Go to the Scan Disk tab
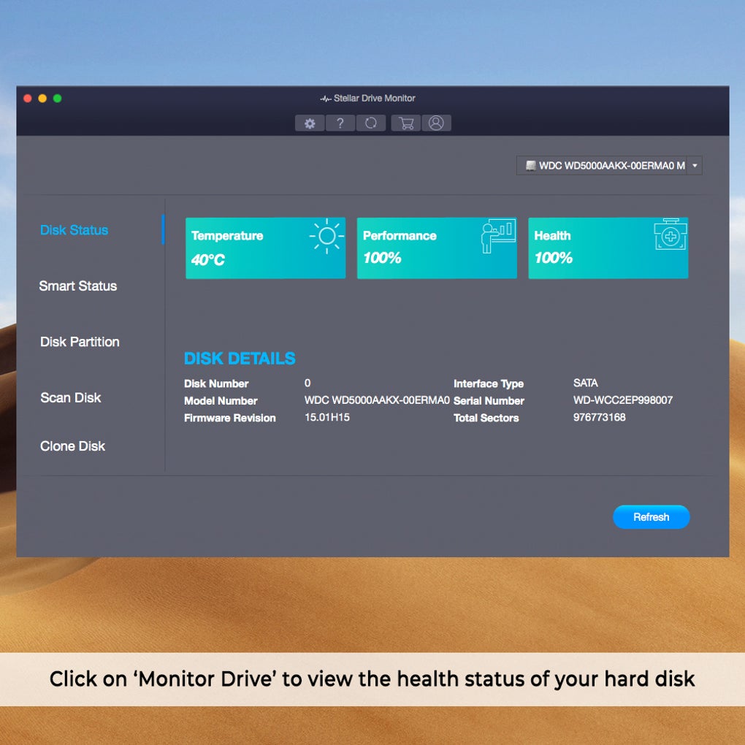The width and height of the screenshot is (745, 745). click(x=71, y=397)
